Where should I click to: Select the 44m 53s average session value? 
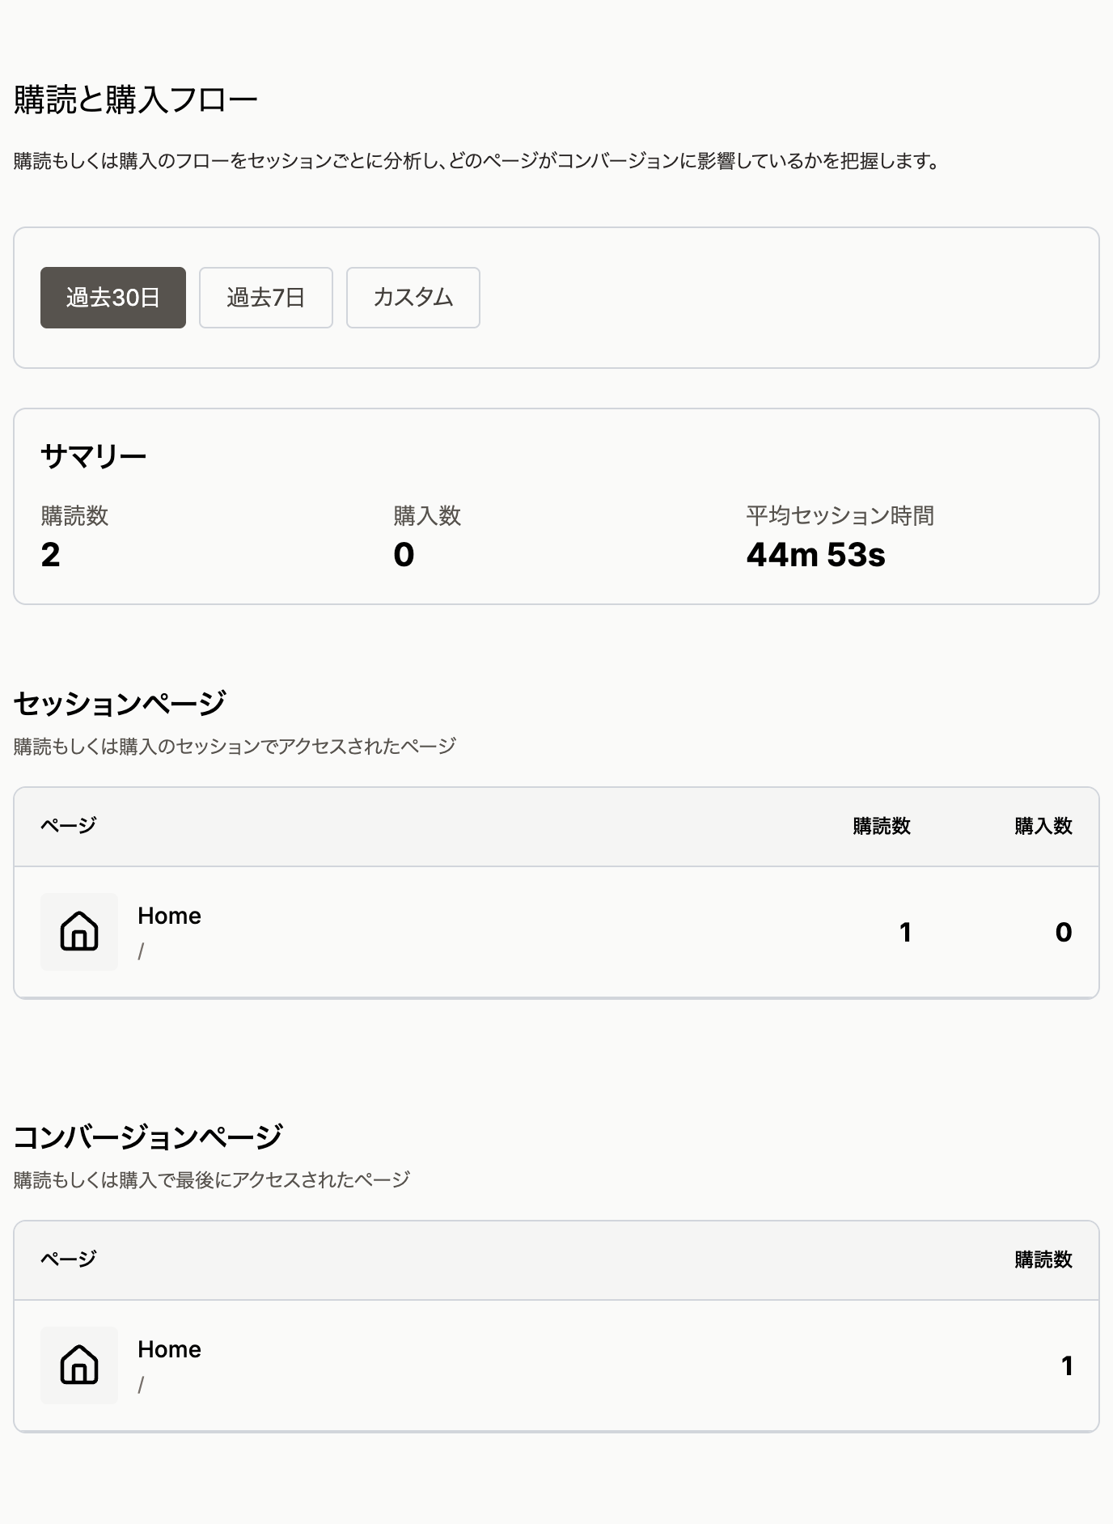point(816,555)
